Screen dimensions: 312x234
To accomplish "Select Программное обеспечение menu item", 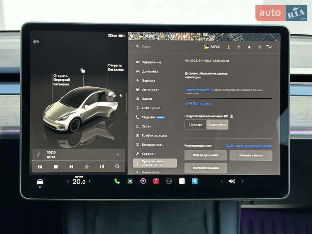I will [154, 163].
